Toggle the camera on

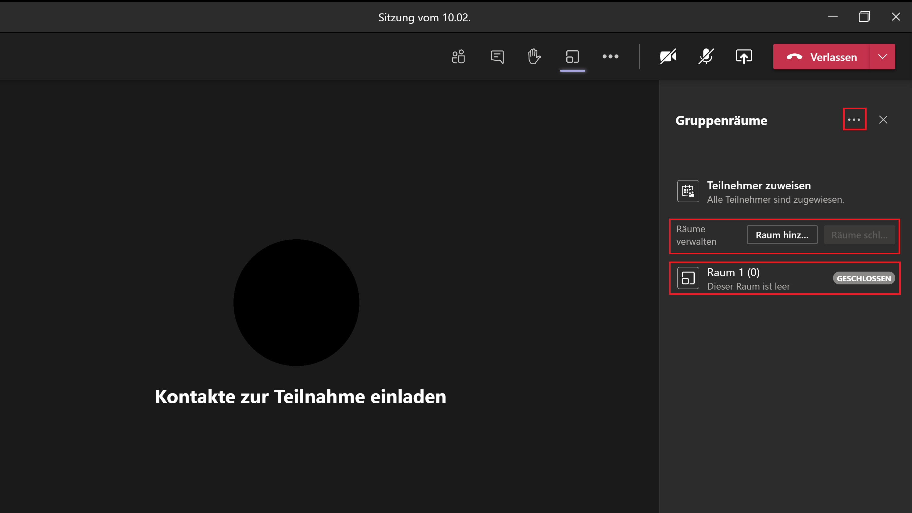[668, 57]
